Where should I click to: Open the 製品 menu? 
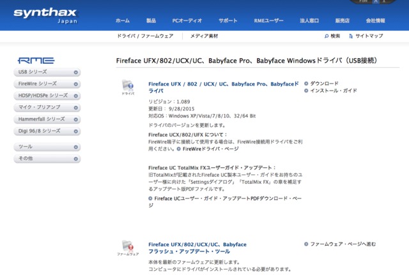151,20
